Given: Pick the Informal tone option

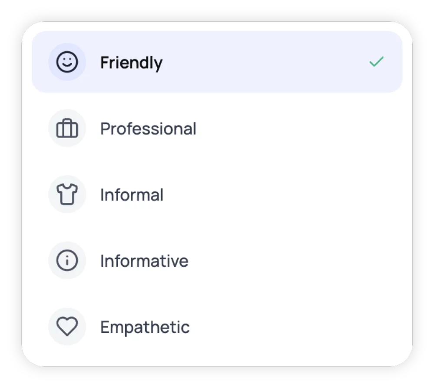Looking at the screenshot, I should (132, 195).
